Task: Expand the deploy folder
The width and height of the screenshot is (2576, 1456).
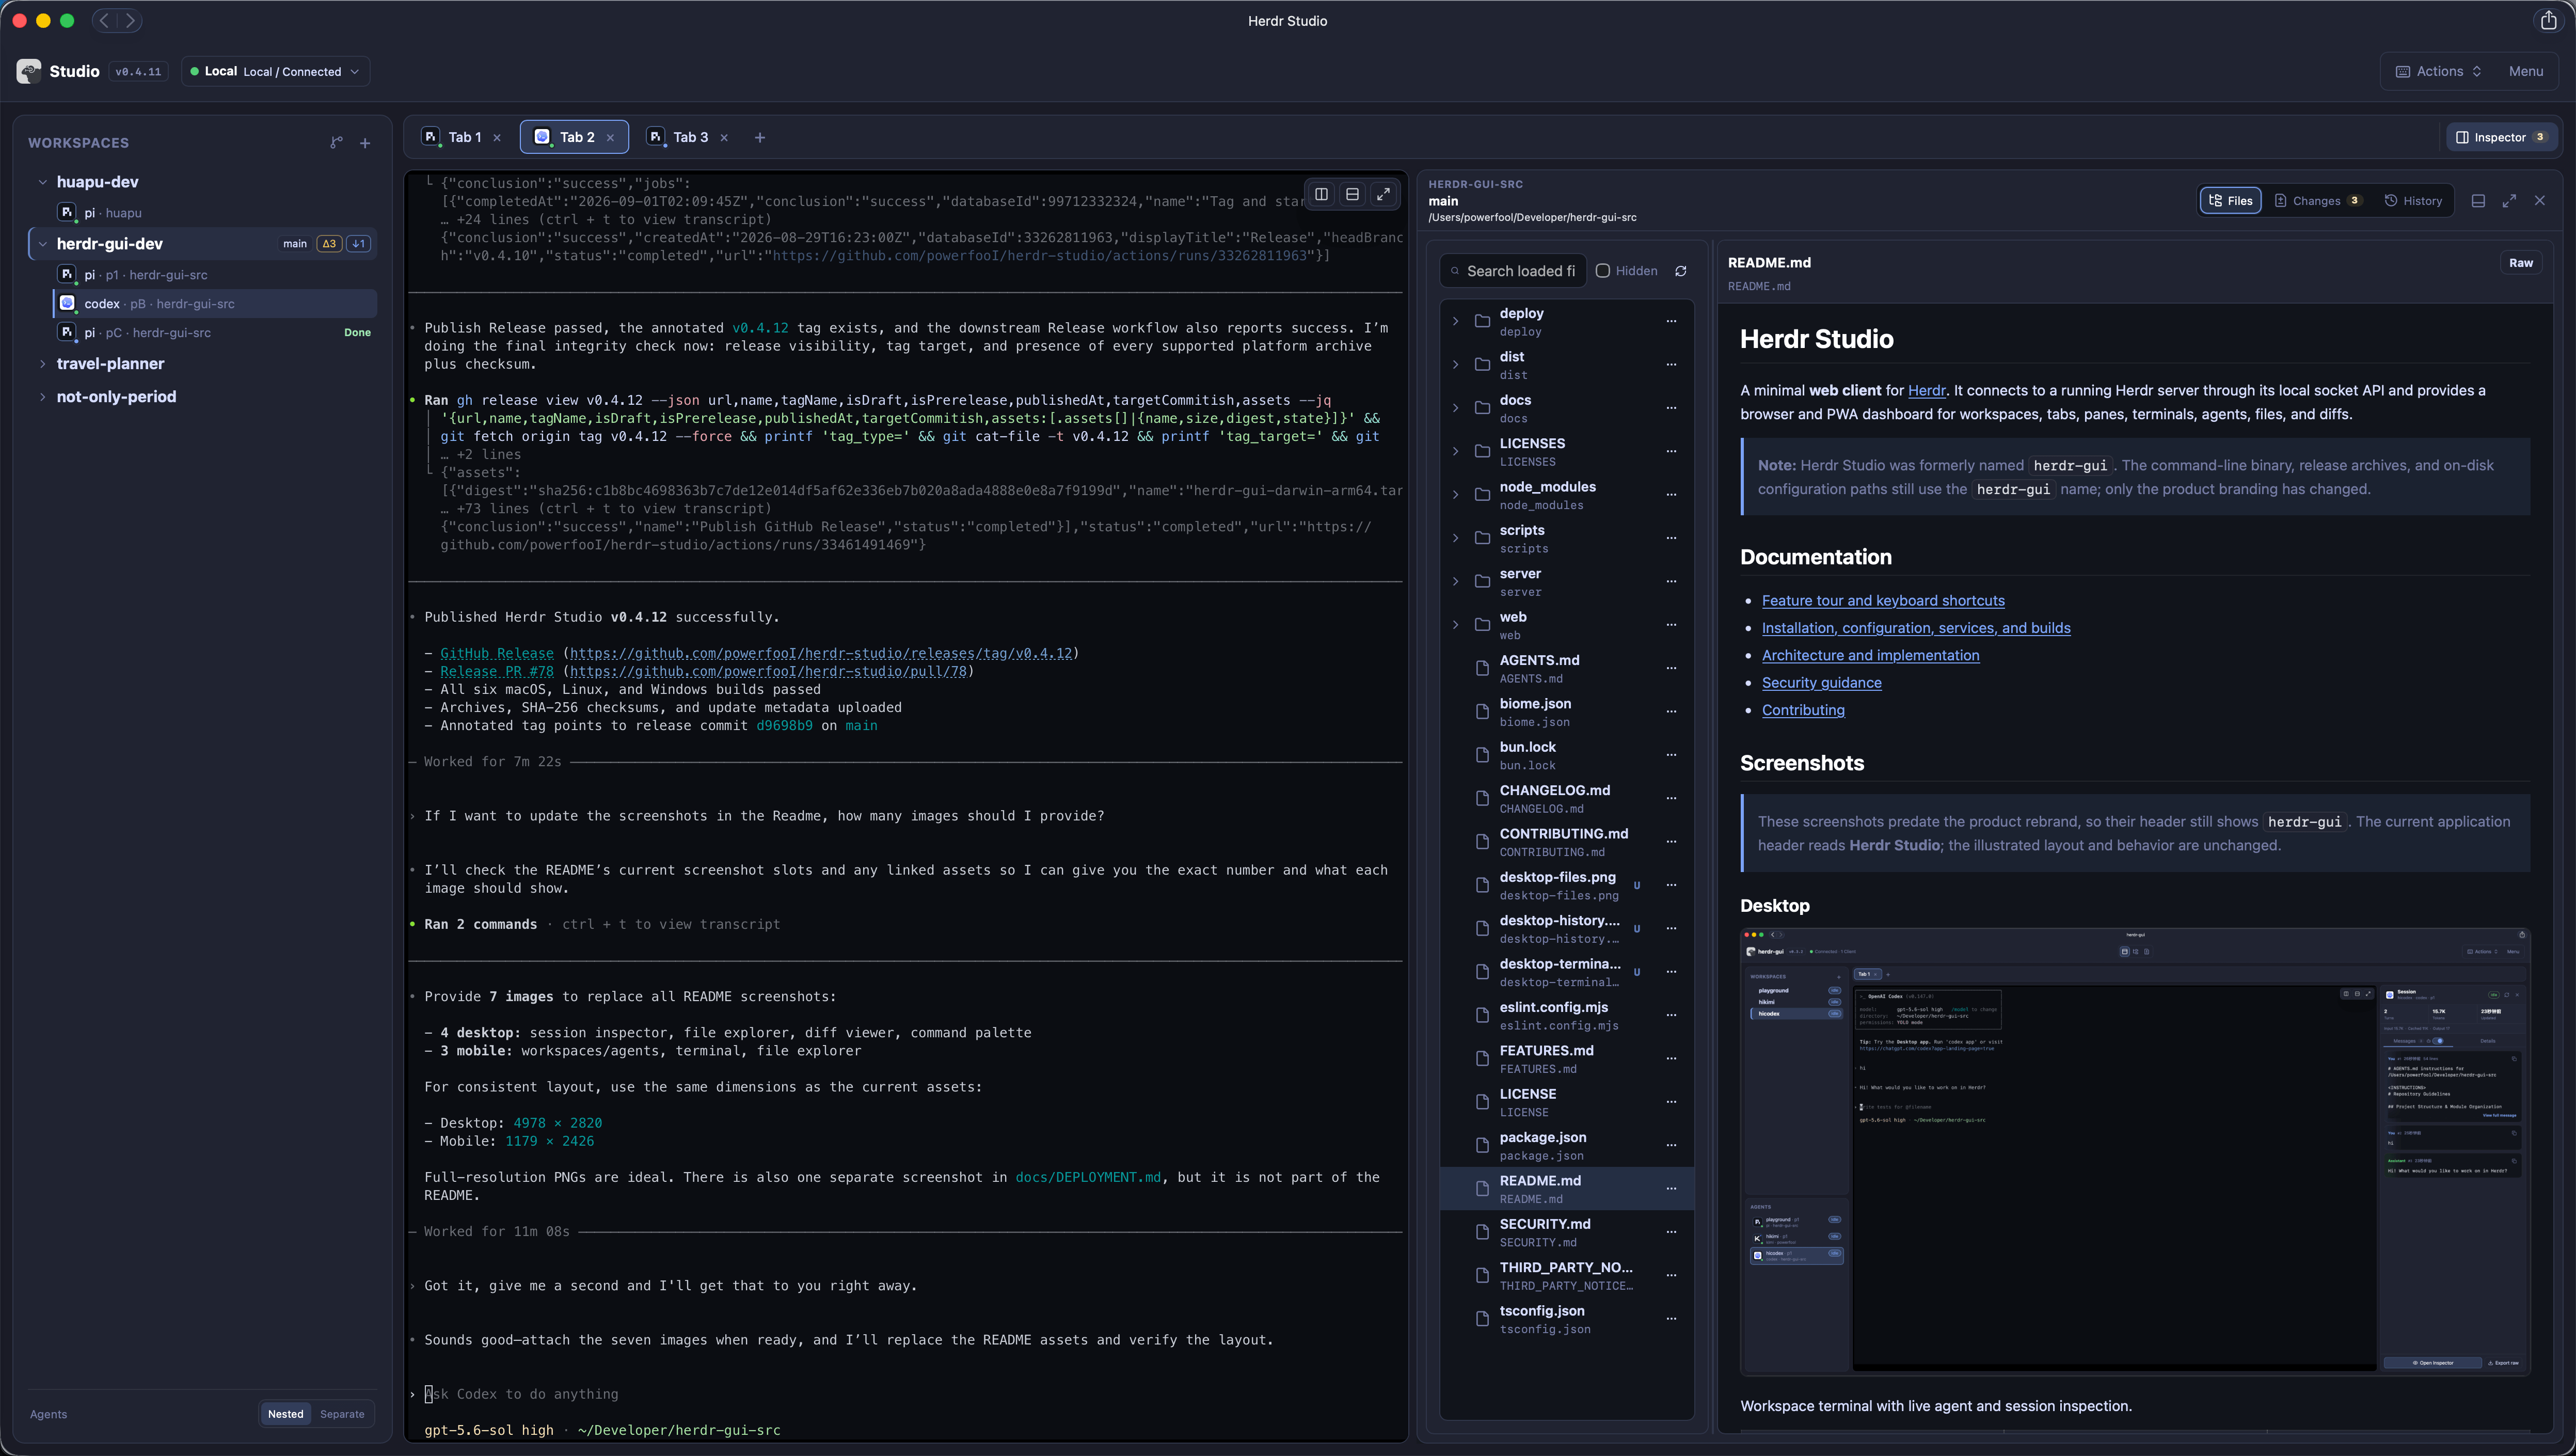Action: click(1455, 321)
